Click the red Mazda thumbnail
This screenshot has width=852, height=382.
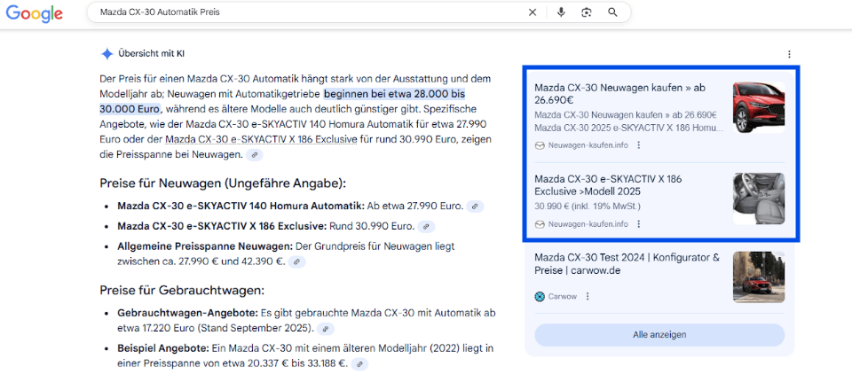[x=759, y=107]
